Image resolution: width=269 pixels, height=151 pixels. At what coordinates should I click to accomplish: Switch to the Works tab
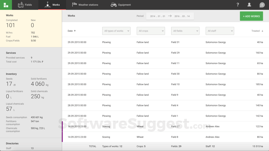52,5
